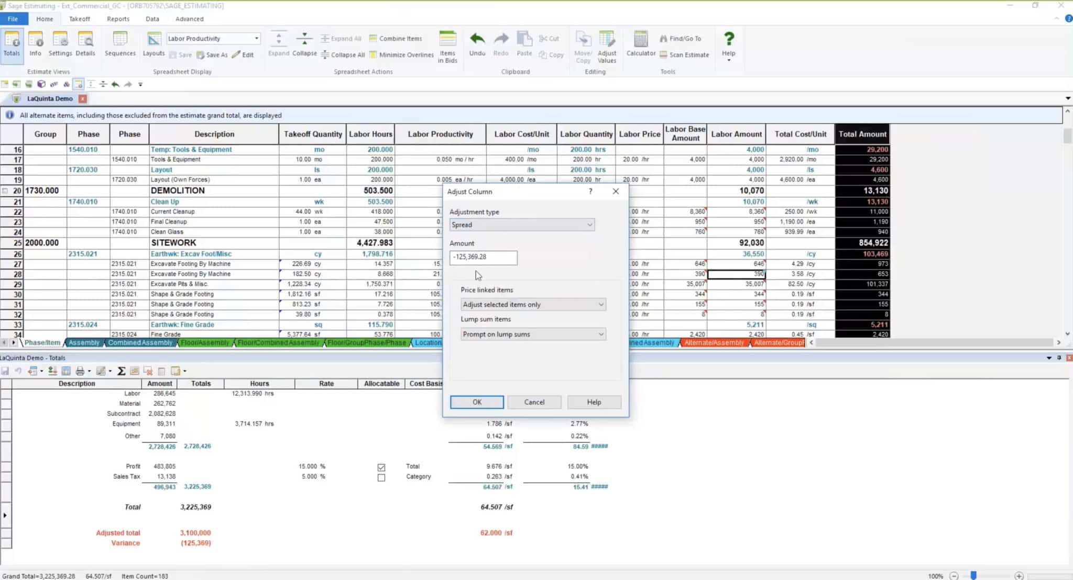Check the Category allocatable checkbox
Viewport: 1073px width, 580px height.
382,478
